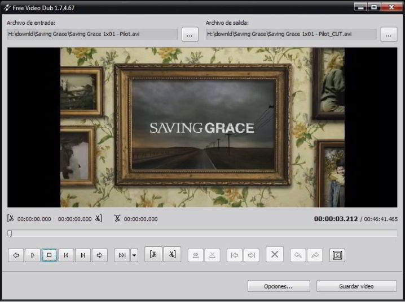The width and height of the screenshot is (405, 302).
Task: Step to the next frame
Action: pyautogui.click(x=83, y=255)
